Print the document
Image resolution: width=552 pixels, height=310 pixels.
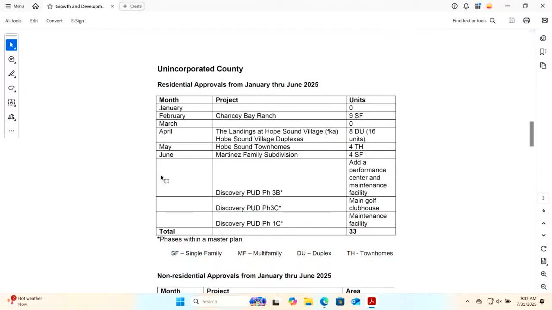point(527,21)
